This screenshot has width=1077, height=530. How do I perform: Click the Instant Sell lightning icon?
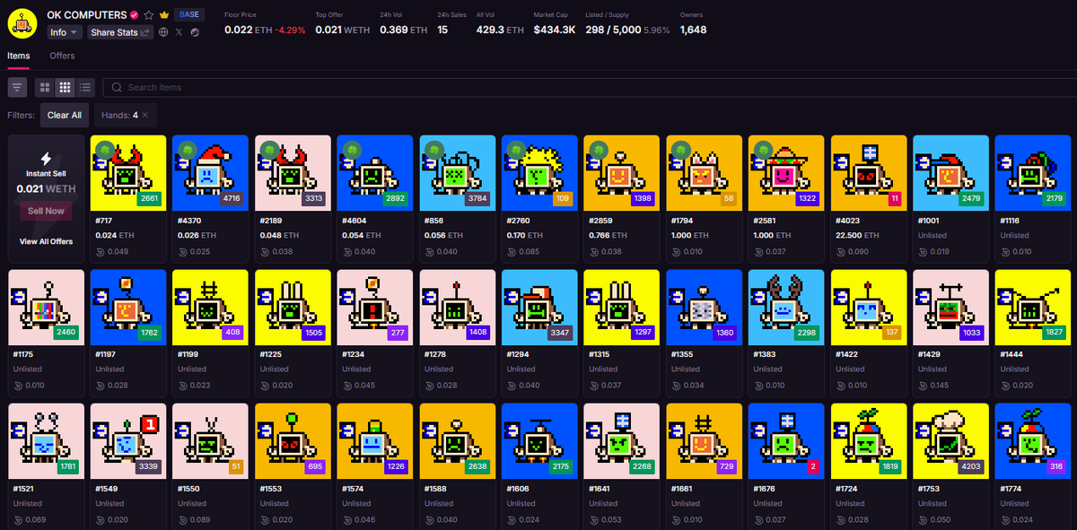(46, 158)
